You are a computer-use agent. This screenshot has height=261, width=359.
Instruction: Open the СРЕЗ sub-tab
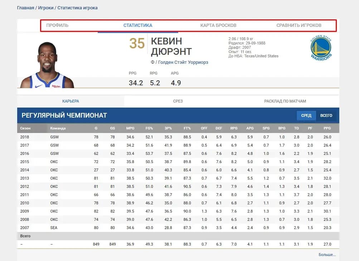pyautogui.click(x=178, y=101)
